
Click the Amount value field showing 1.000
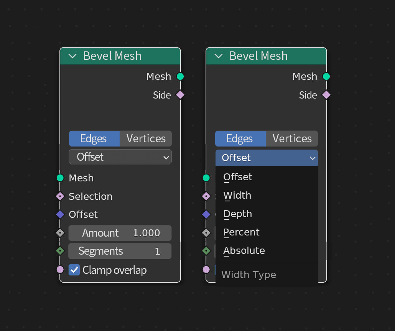tap(120, 233)
